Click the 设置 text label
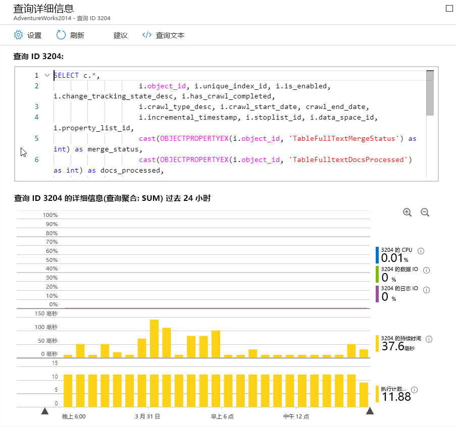The width and height of the screenshot is (456, 427). click(x=34, y=35)
